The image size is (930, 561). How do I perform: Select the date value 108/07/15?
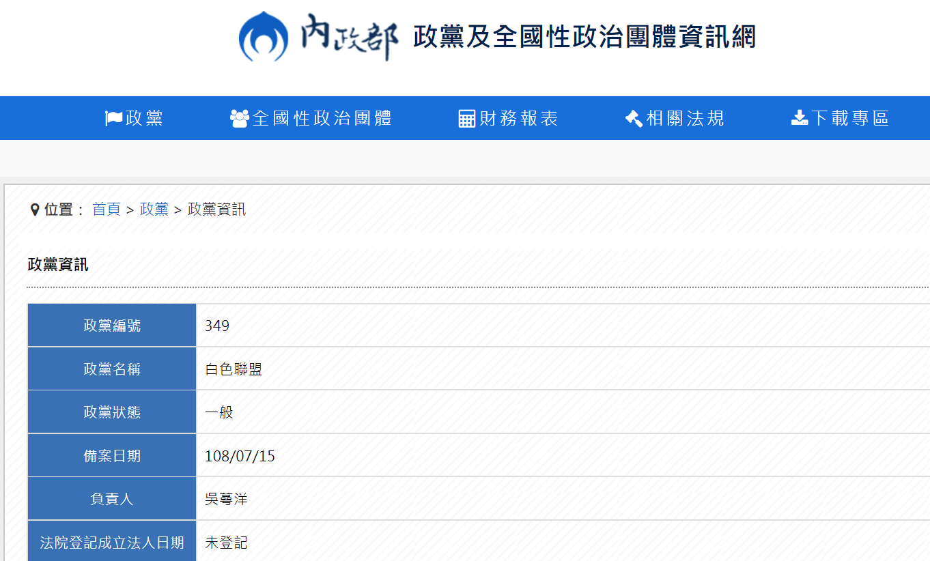pos(240,456)
